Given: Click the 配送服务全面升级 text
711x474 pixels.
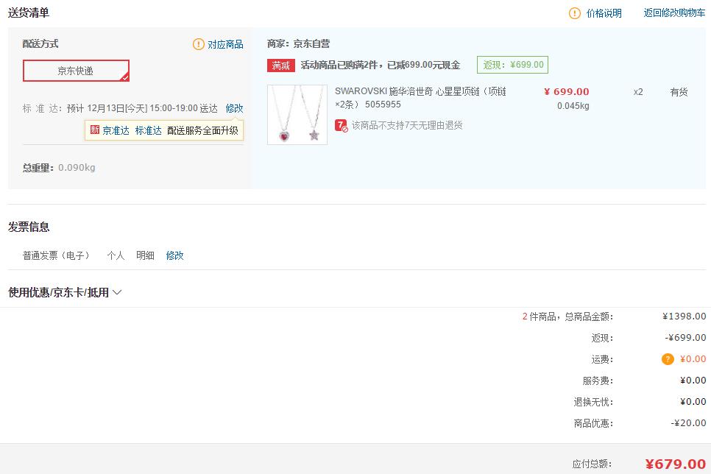Looking at the screenshot, I should coord(202,130).
